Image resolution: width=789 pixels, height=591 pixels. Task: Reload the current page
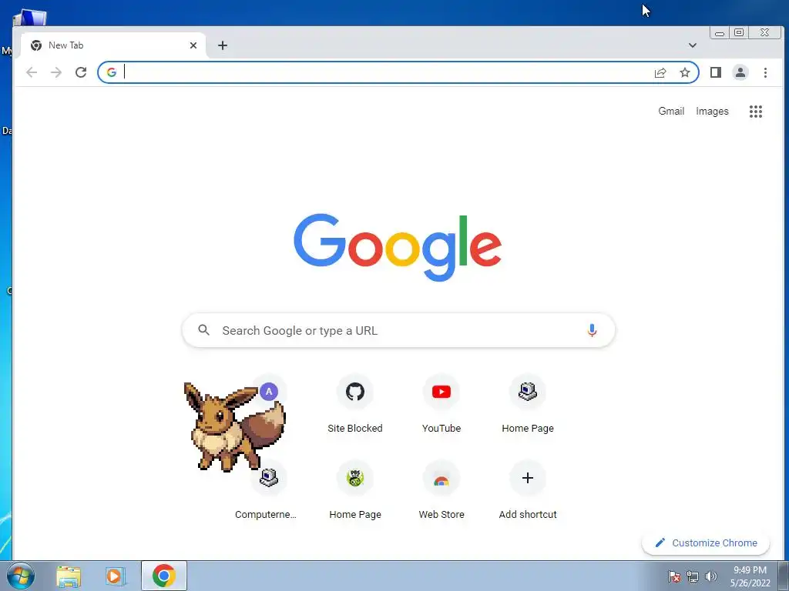(x=81, y=72)
